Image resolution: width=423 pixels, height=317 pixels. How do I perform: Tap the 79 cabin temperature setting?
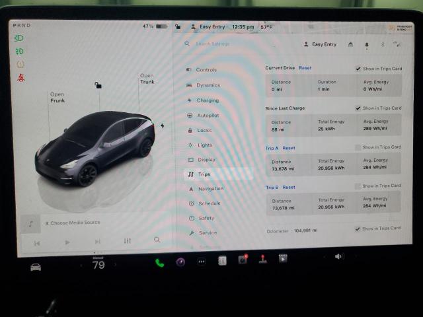(x=98, y=265)
